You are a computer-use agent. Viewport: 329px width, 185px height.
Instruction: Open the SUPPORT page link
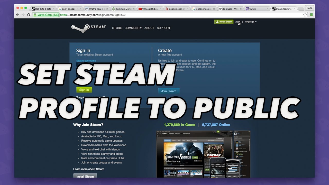163,28
